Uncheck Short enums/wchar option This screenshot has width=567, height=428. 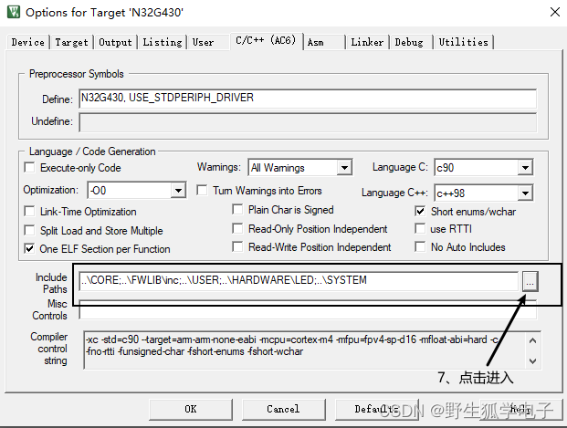(420, 211)
